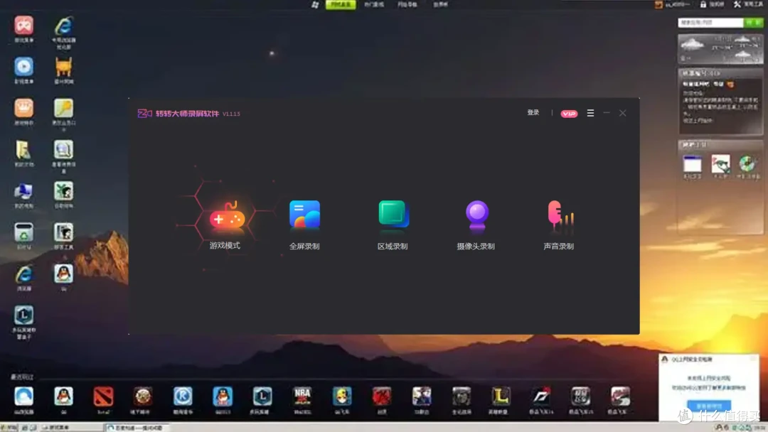
Task: Click the 登录 login link
Action: tap(533, 112)
